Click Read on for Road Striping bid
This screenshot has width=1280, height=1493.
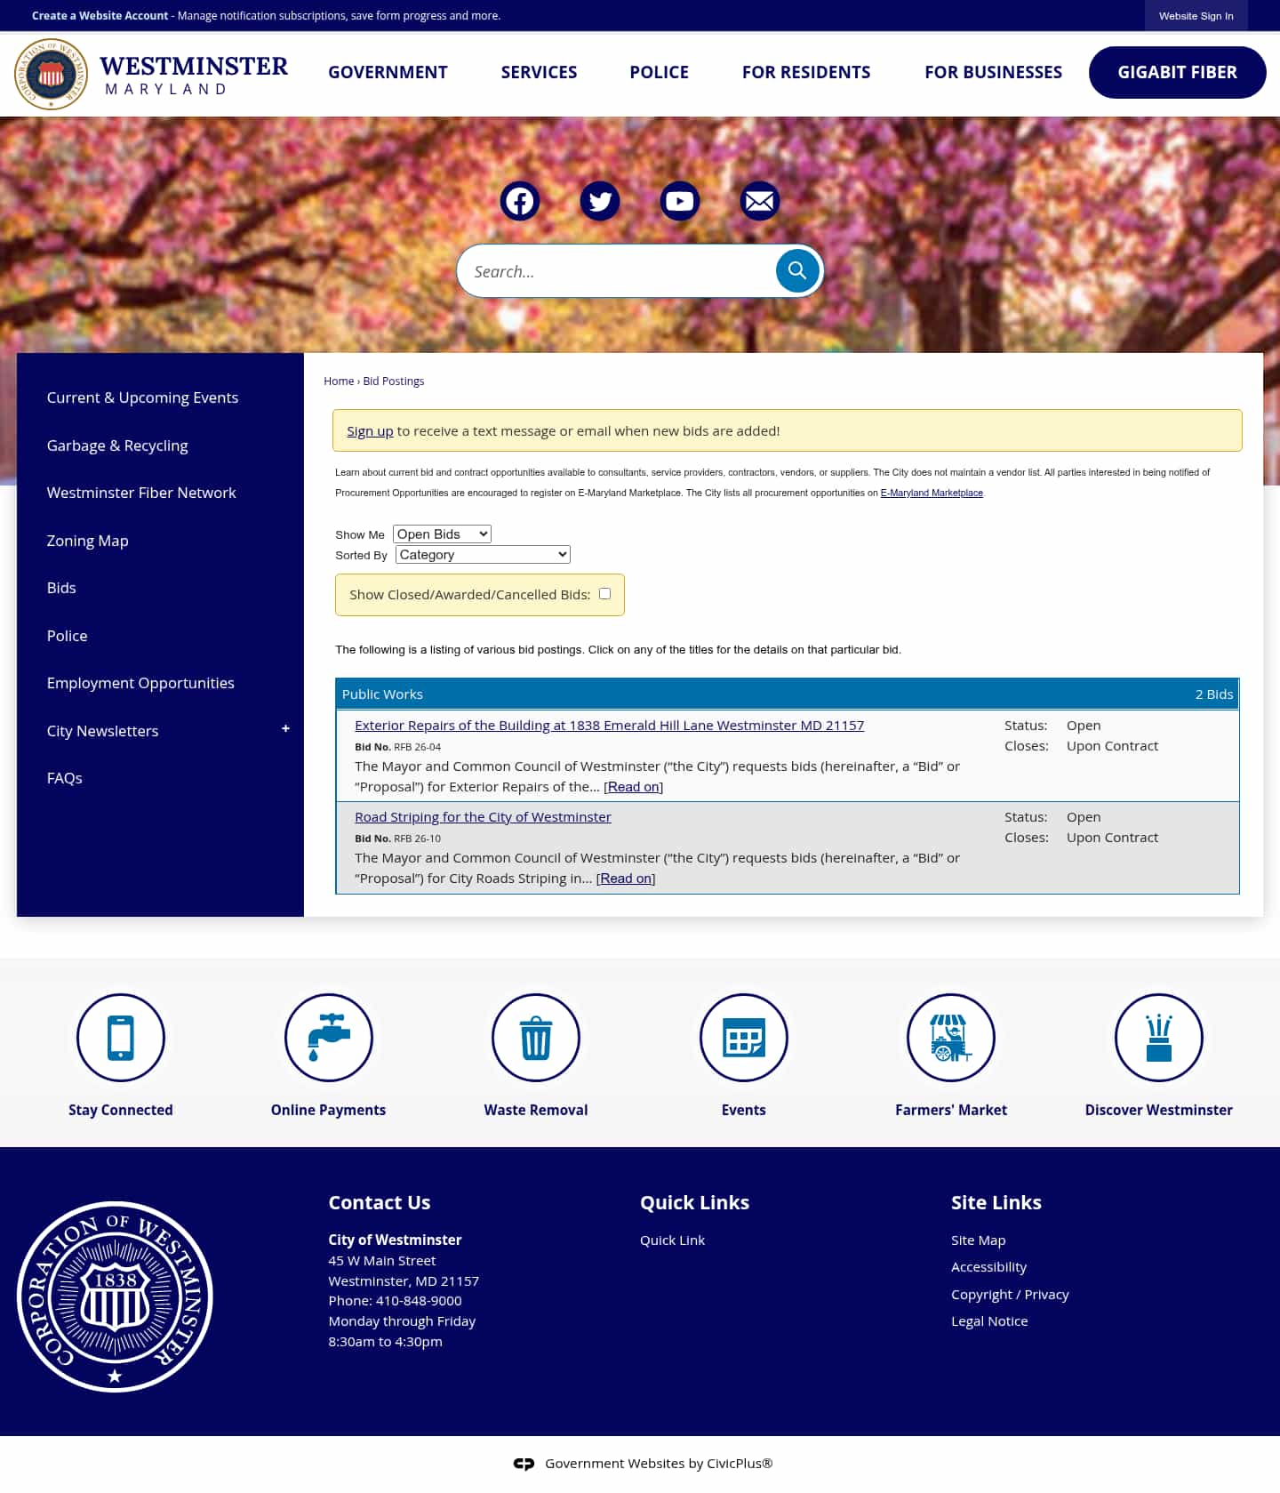tap(626, 879)
